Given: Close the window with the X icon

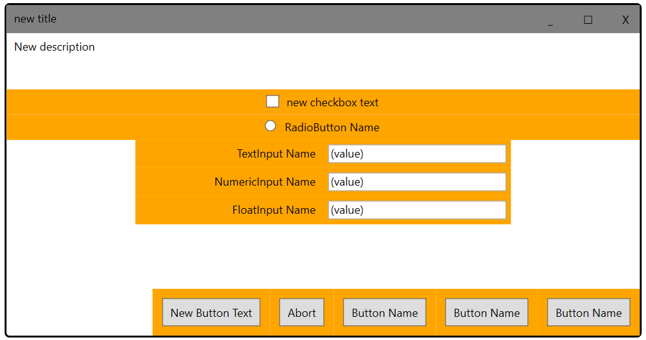Looking at the screenshot, I should click(625, 20).
